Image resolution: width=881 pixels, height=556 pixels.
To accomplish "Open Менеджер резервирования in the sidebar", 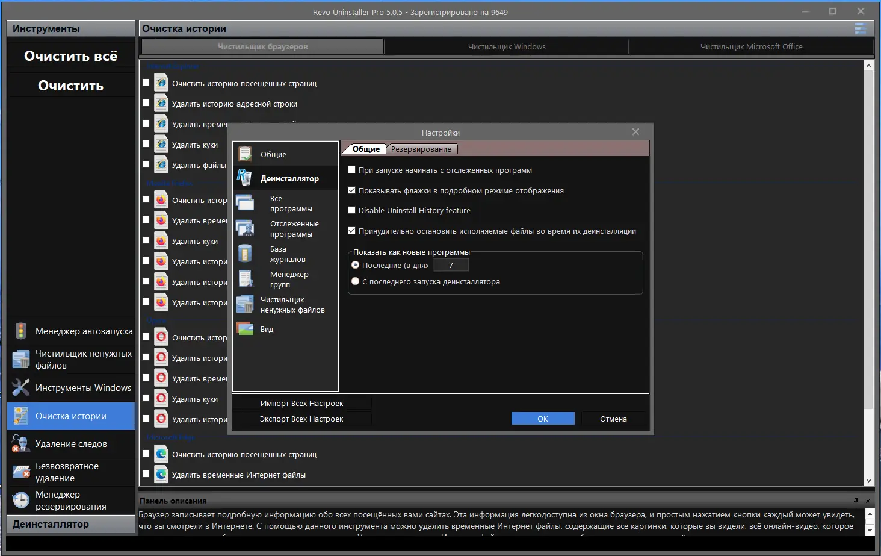I will tap(71, 501).
